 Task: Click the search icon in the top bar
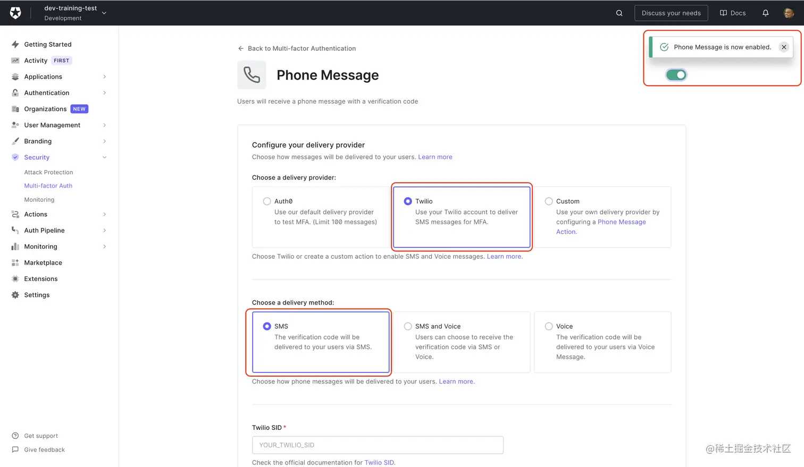click(619, 13)
